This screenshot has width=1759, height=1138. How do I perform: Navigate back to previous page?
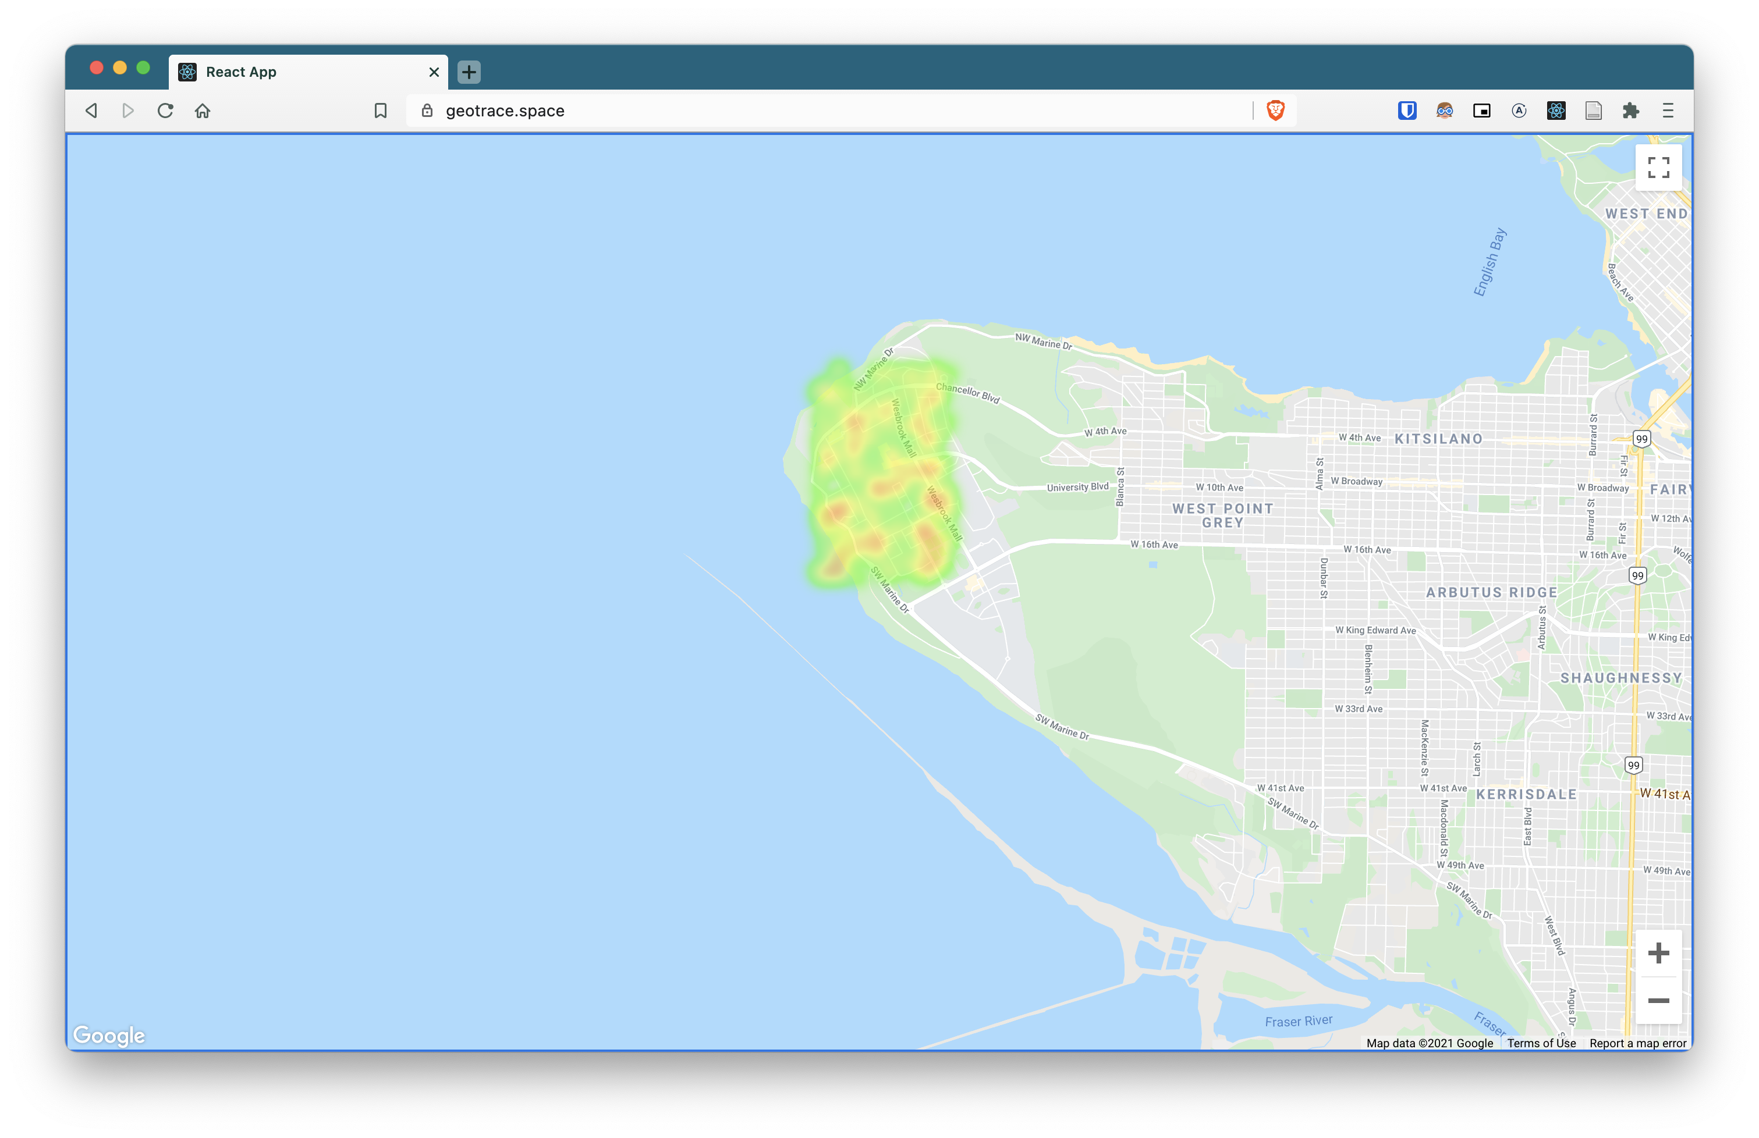pyautogui.click(x=91, y=111)
